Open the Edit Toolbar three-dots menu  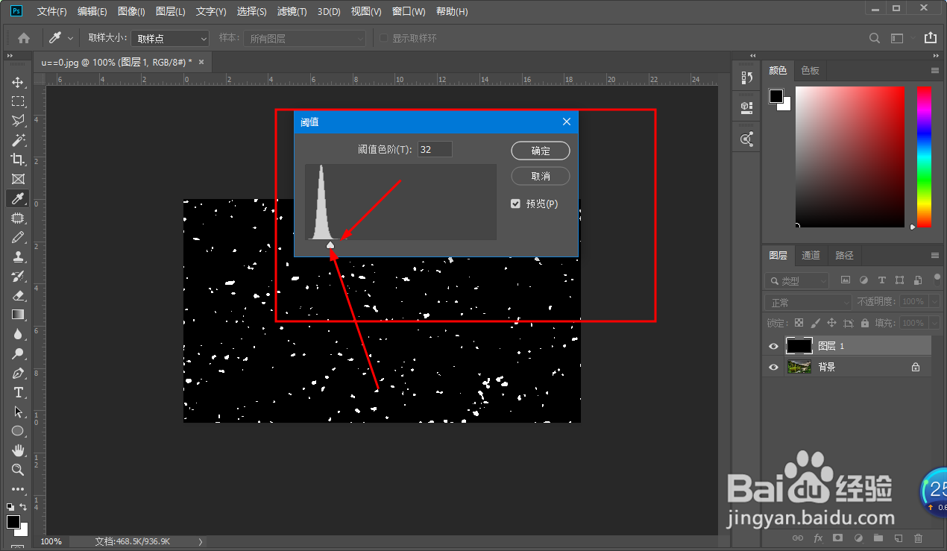pyautogui.click(x=18, y=489)
